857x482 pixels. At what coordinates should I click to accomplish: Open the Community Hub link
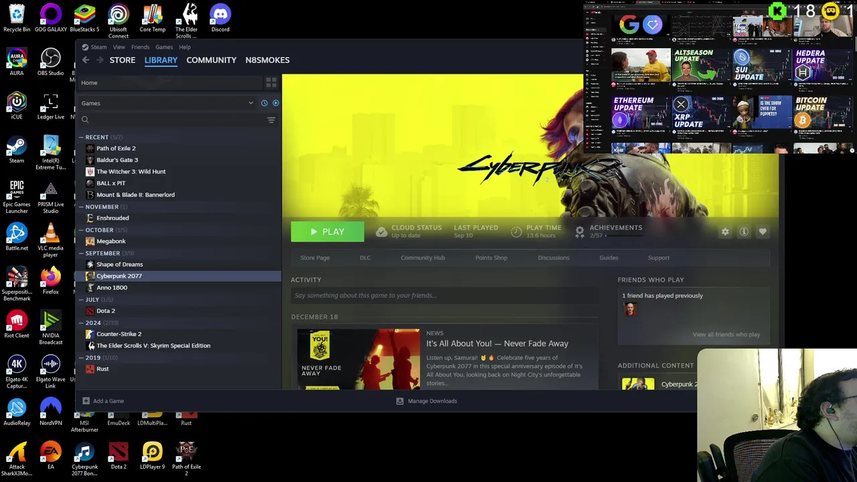[422, 258]
